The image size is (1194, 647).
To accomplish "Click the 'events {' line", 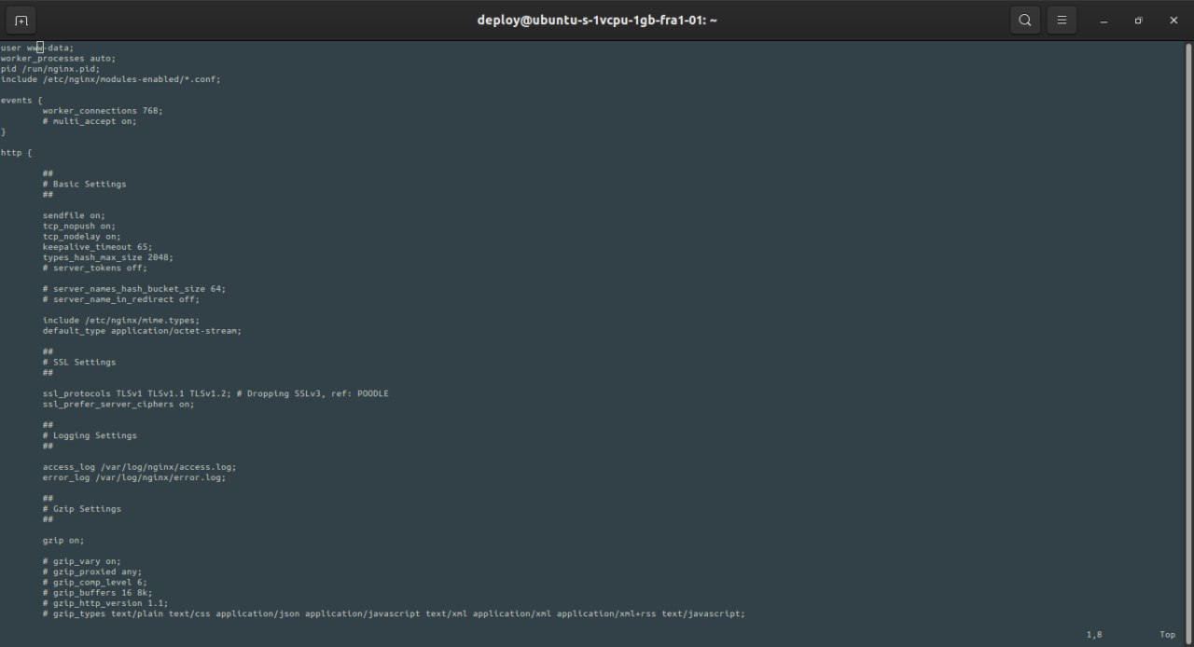I will pos(21,100).
